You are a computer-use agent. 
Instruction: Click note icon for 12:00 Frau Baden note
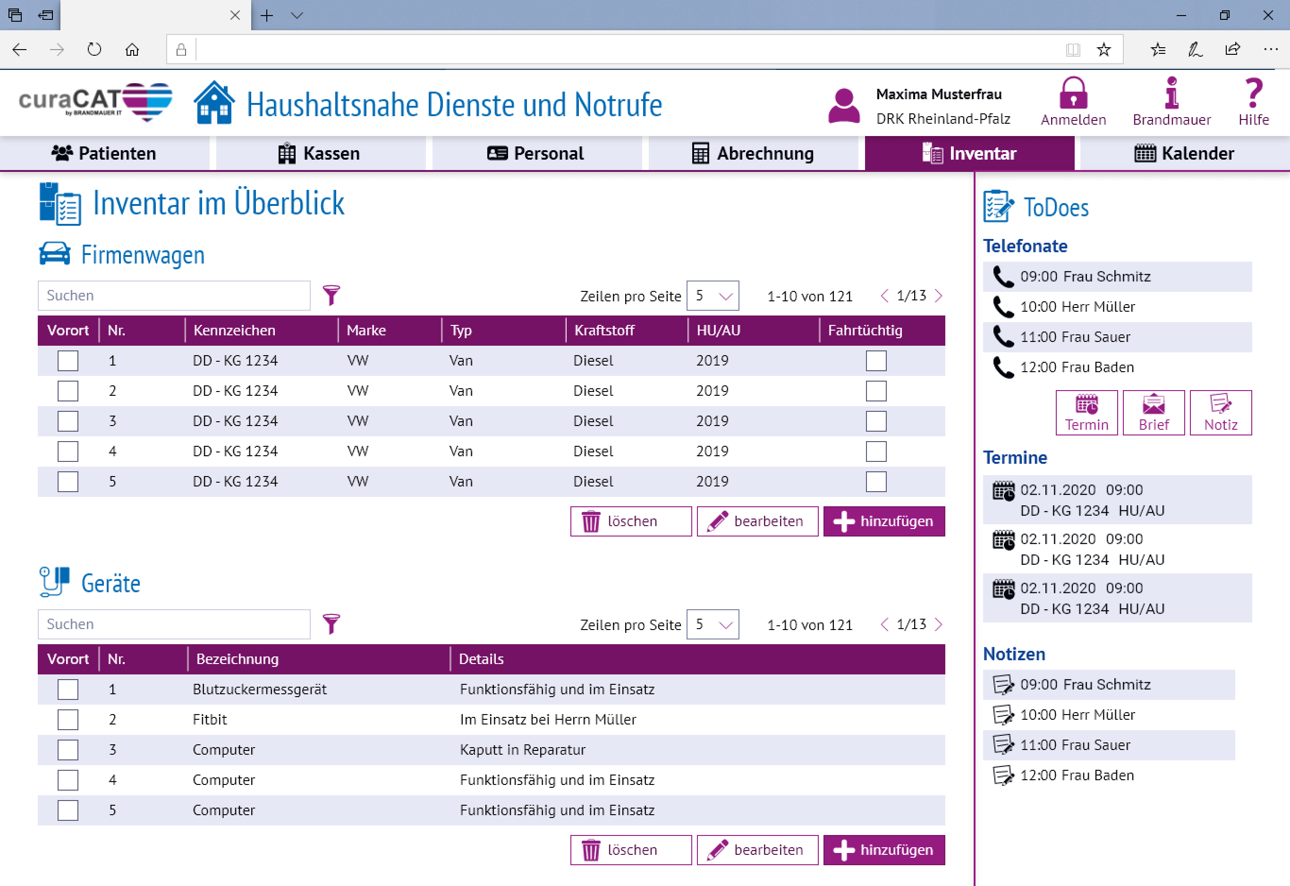coord(1003,775)
